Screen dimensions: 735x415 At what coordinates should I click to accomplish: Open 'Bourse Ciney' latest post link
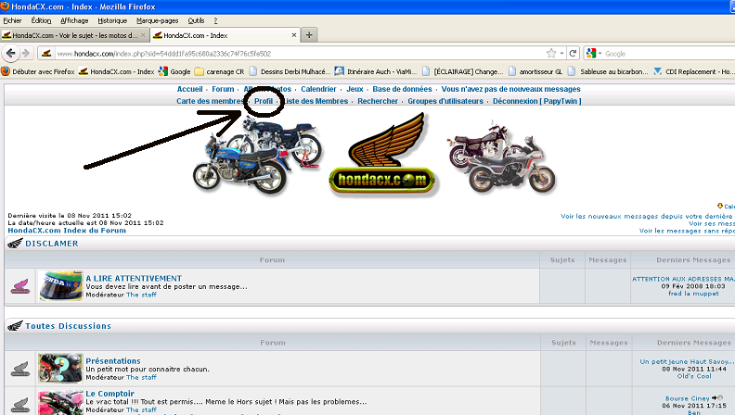click(687, 398)
